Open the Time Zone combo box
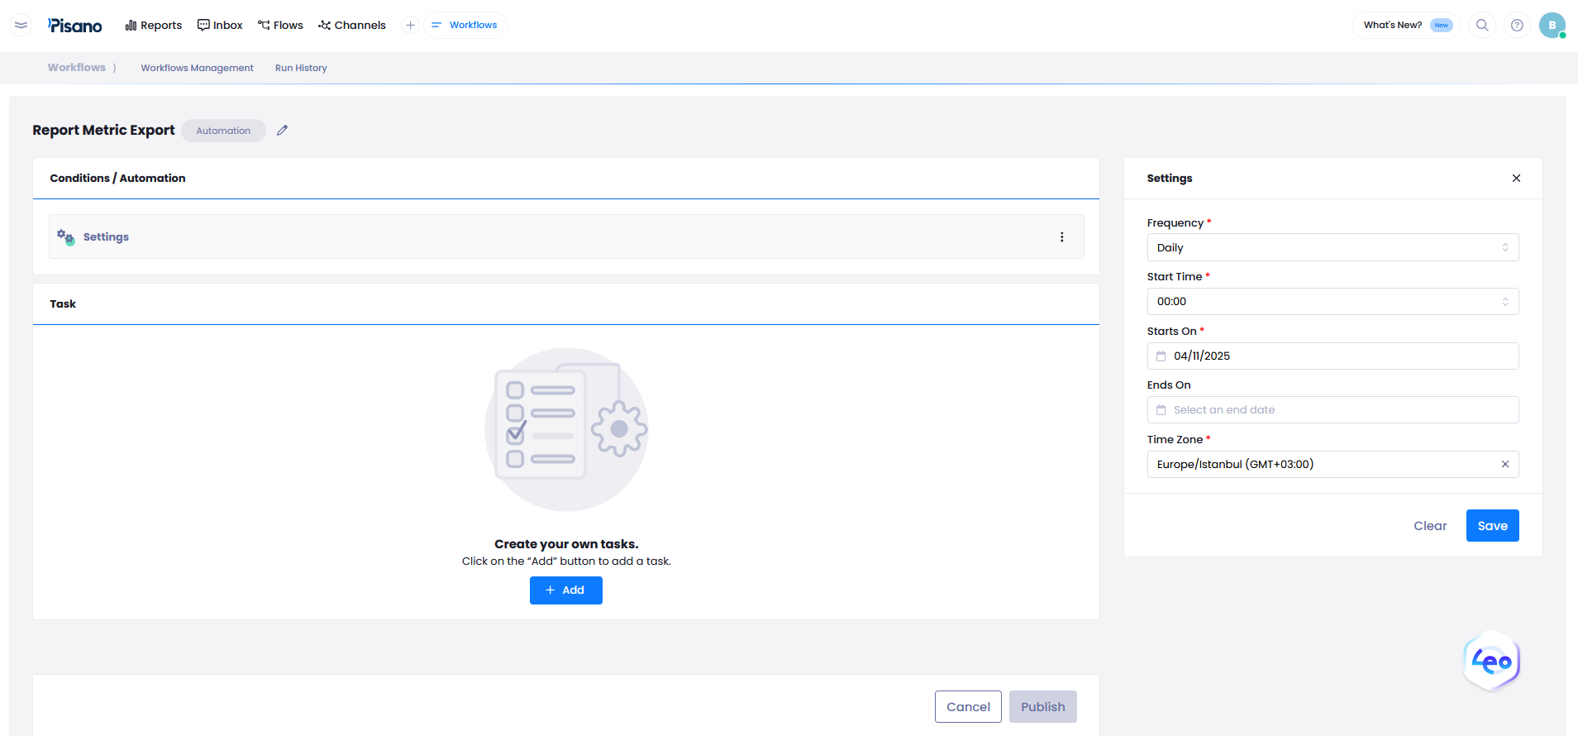This screenshot has height=736, width=1578. [1323, 464]
